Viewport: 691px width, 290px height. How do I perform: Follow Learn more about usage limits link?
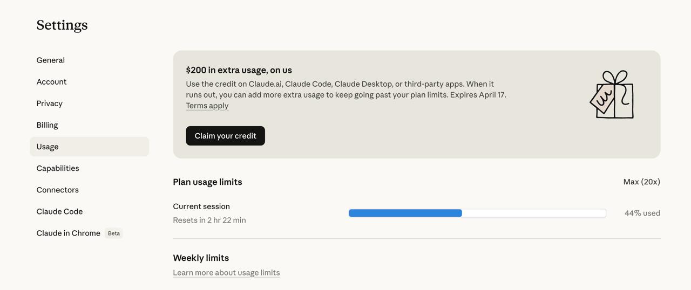(x=226, y=273)
